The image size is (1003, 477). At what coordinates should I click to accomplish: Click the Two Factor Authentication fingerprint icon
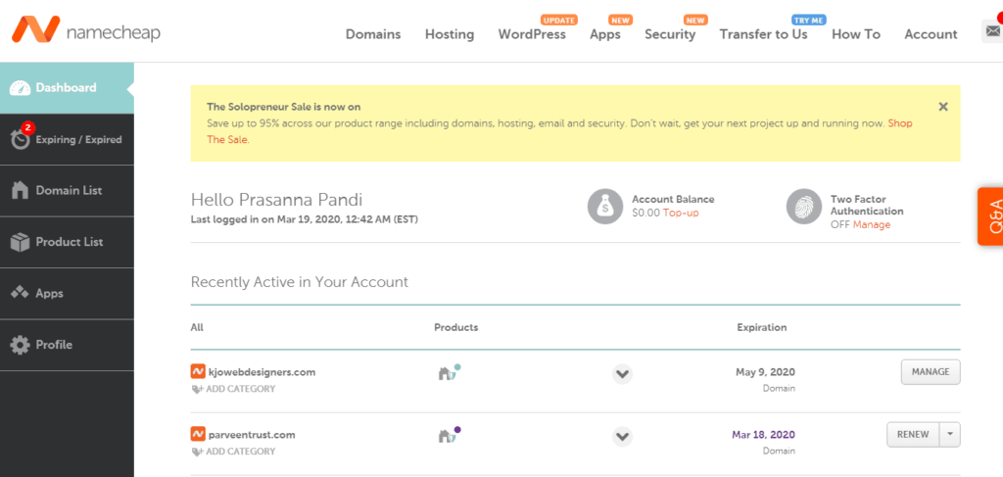click(804, 207)
